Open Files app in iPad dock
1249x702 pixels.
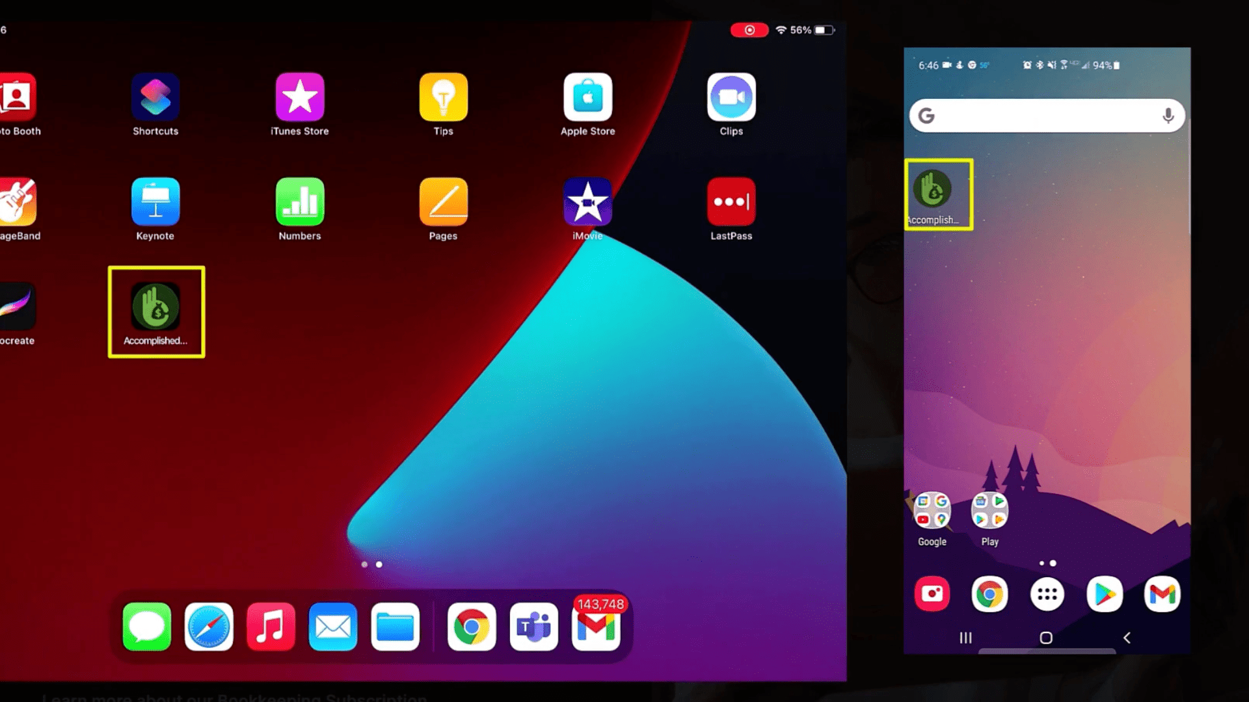[x=396, y=627]
